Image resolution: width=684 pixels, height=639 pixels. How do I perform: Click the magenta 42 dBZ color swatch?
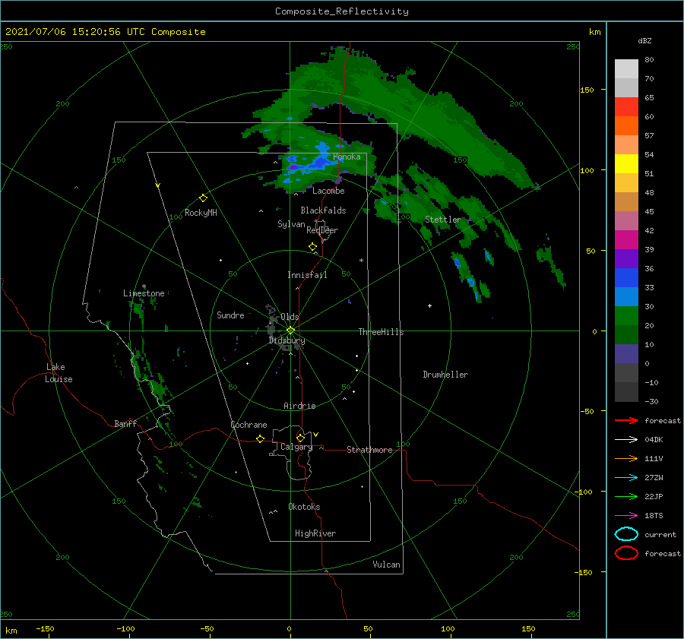point(626,239)
